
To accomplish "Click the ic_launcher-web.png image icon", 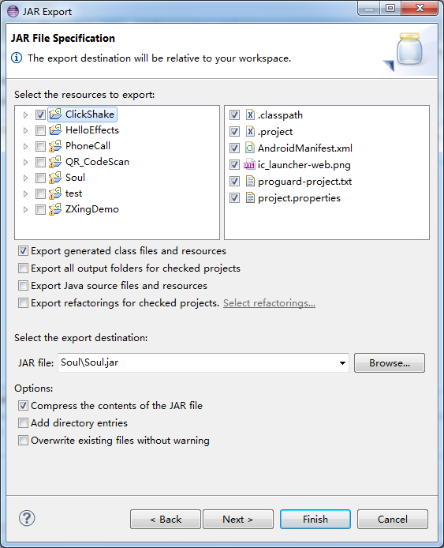I will 249,164.
